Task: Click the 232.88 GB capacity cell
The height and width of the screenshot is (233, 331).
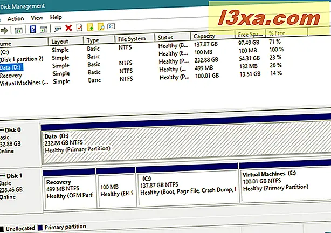Action: pyautogui.click(x=206, y=60)
